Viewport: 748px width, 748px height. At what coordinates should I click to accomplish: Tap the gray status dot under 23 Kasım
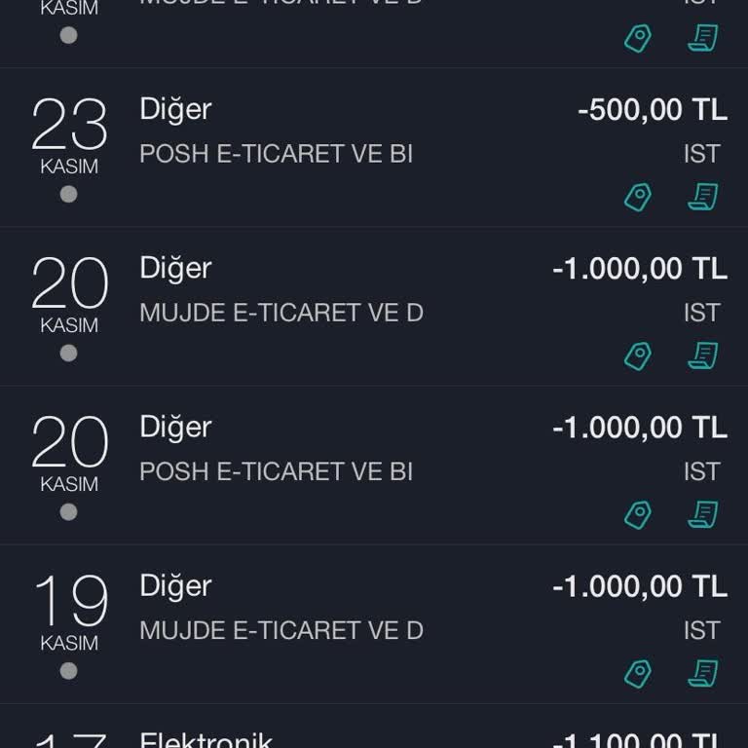pyautogui.click(x=68, y=195)
